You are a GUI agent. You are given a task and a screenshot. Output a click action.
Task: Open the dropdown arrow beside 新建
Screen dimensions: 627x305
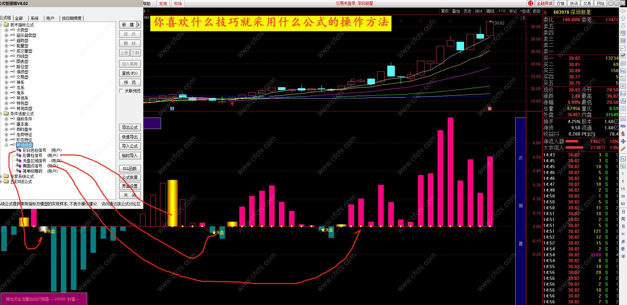[139, 24]
